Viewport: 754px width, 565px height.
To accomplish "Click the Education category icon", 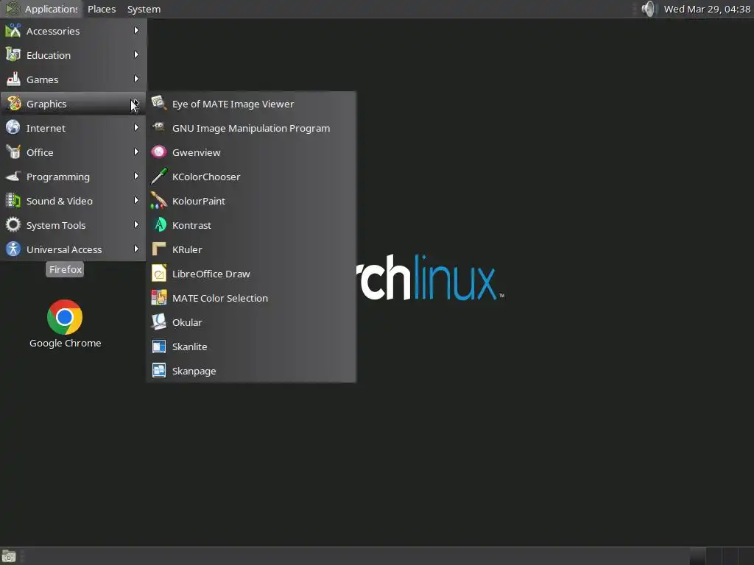I will click(13, 54).
